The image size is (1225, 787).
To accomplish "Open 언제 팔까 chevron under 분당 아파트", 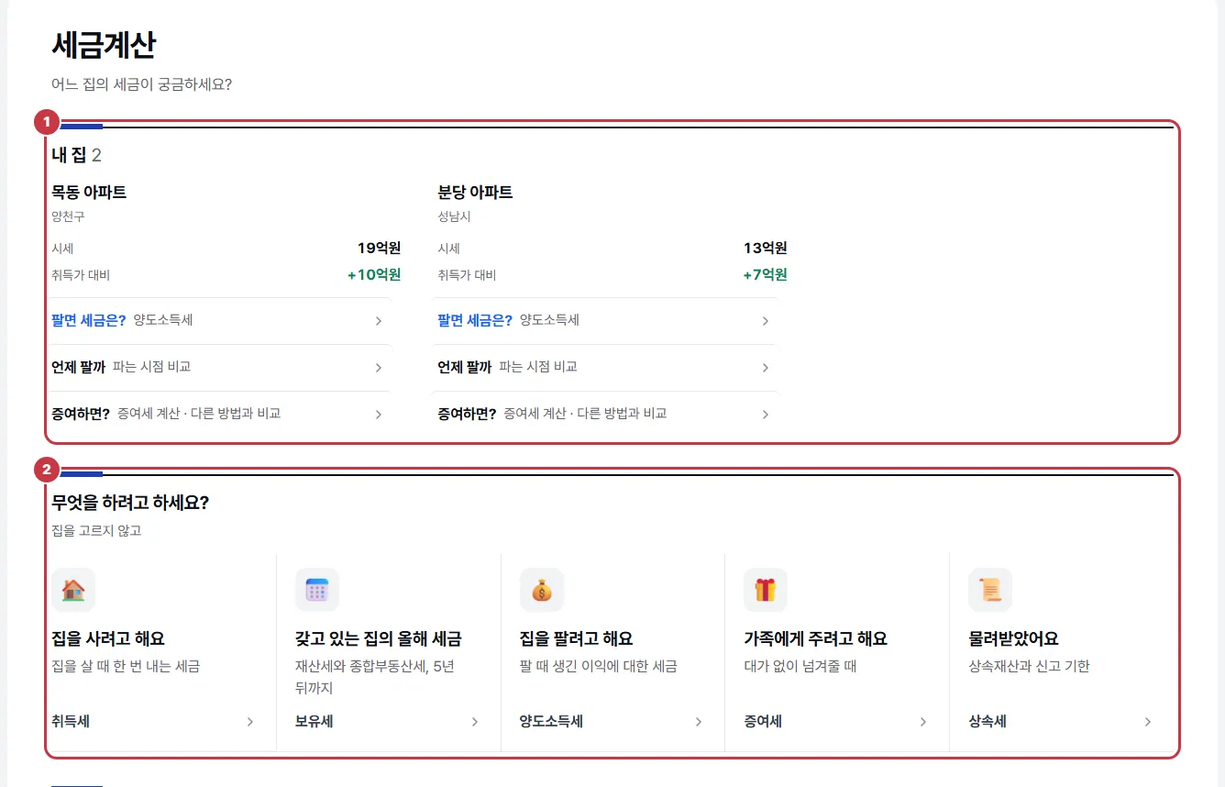I will click(766, 368).
